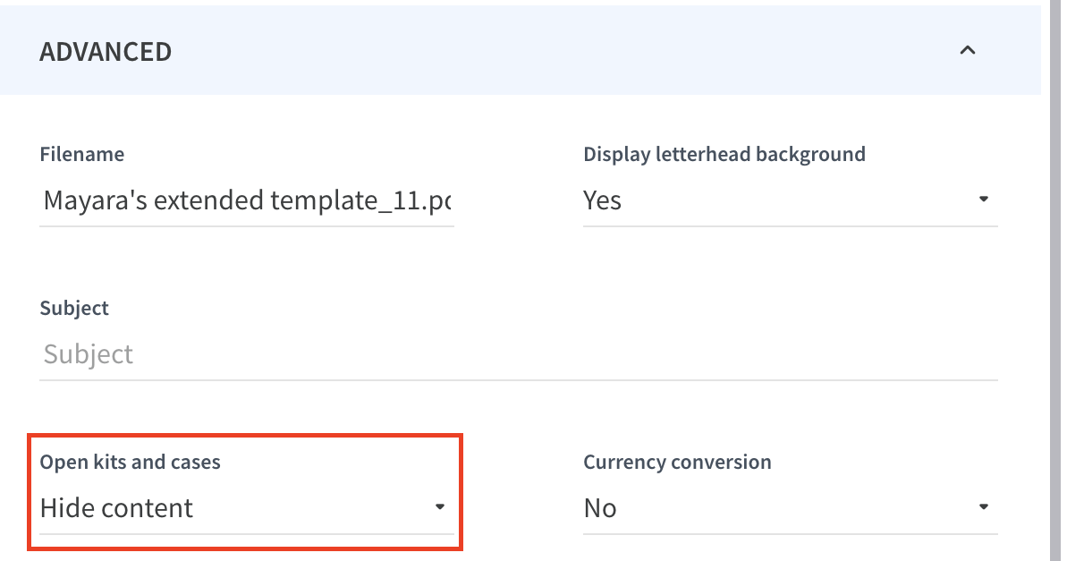The width and height of the screenshot is (1067, 561).
Task: Click the Filename input field
Action: pos(247,201)
